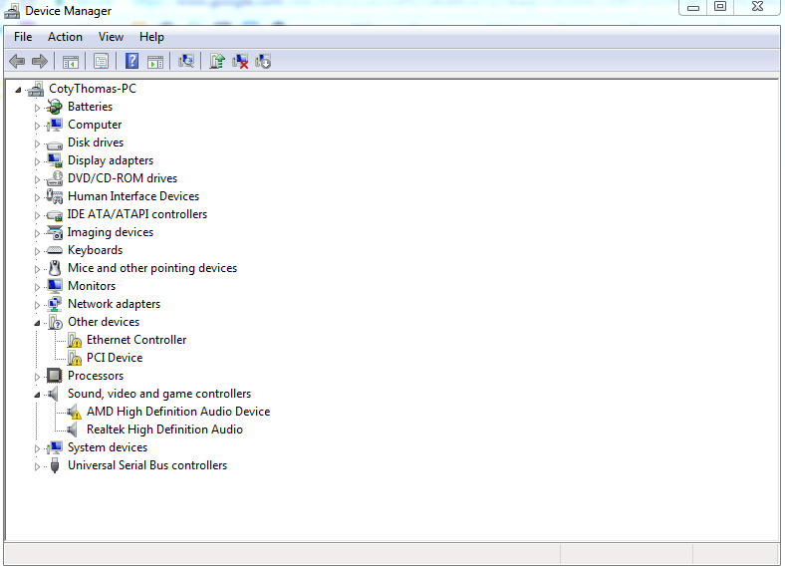Click the last toolbar icon with the green down arrow
Image resolution: width=785 pixels, height=569 pixels.
[x=263, y=61]
